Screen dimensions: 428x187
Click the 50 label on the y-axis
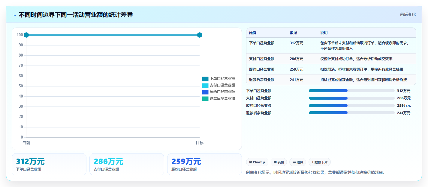click(x=21, y=86)
